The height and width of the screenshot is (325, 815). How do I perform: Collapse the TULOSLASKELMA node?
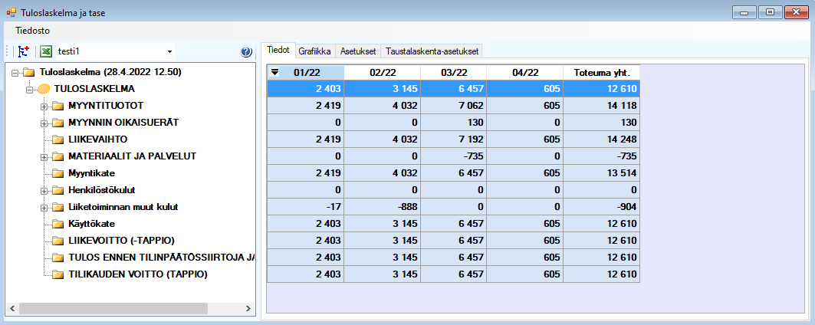pyautogui.click(x=29, y=90)
